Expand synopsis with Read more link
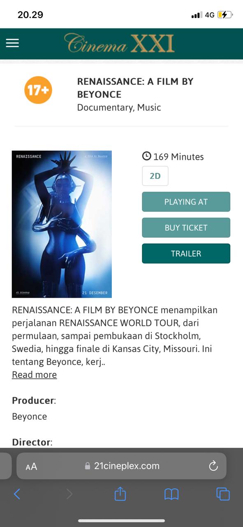The image size is (243, 527). pyautogui.click(x=35, y=375)
